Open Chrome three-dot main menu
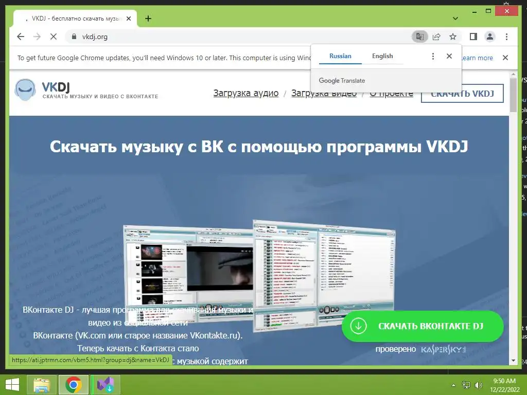The height and width of the screenshot is (395, 527). click(x=506, y=37)
